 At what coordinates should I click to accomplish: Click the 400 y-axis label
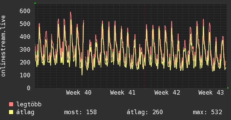[x=25, y=37]
